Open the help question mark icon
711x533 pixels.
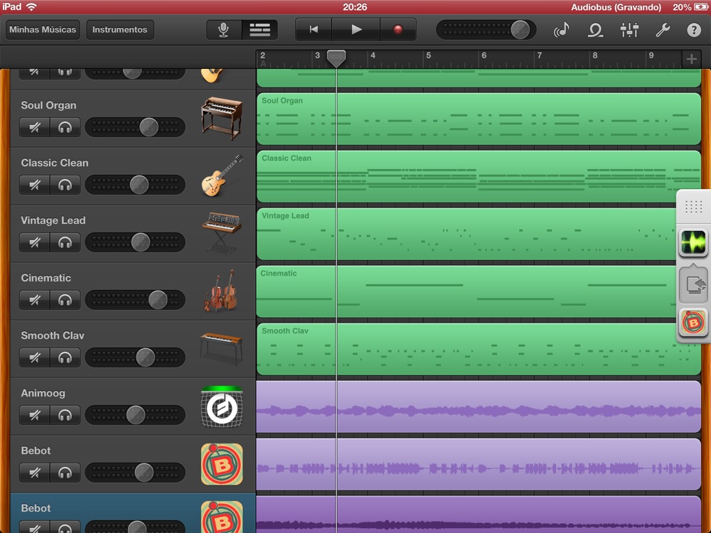694,30
